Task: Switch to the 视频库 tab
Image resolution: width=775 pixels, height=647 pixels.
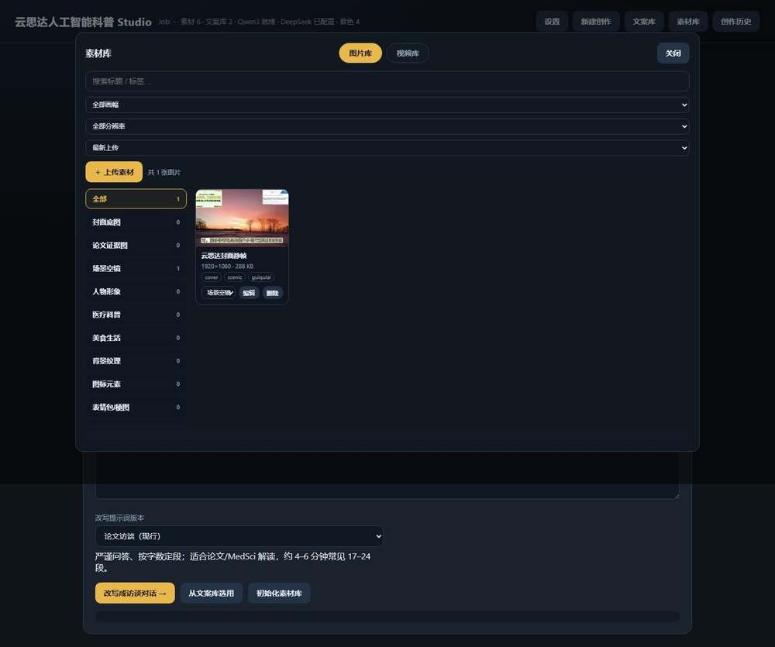Action: pos(408,53)
